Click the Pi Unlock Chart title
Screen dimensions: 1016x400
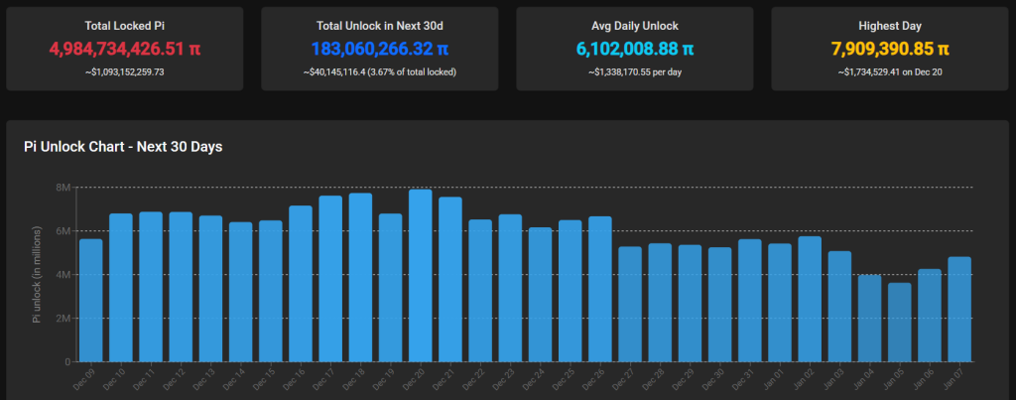(123, 147)
